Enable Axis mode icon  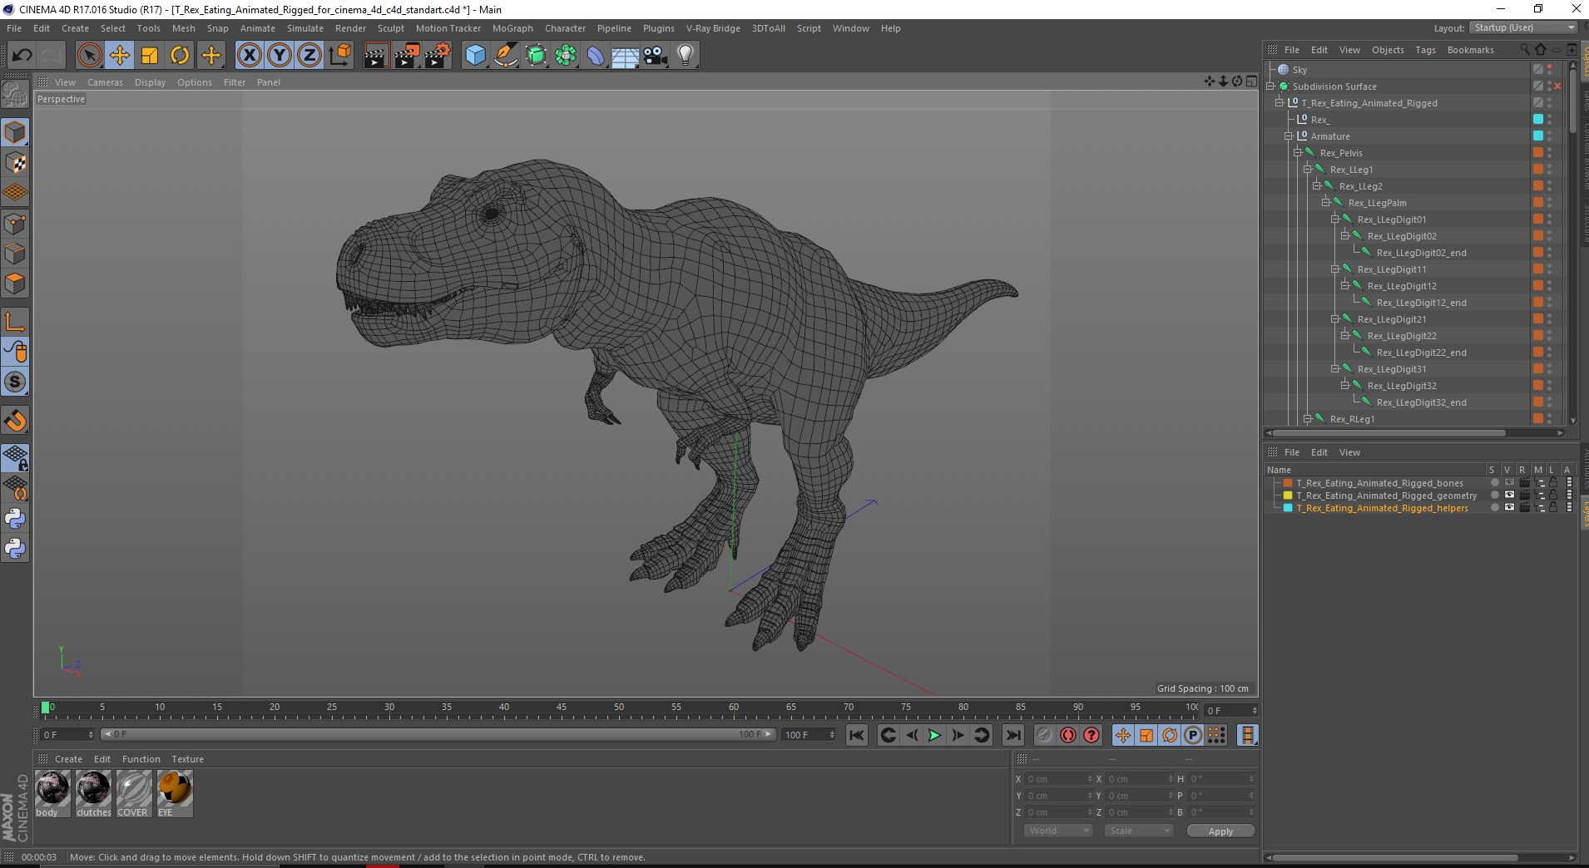[15, 321]
